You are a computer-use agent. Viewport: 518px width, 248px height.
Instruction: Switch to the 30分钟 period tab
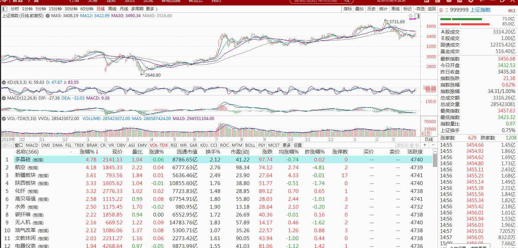71,9
